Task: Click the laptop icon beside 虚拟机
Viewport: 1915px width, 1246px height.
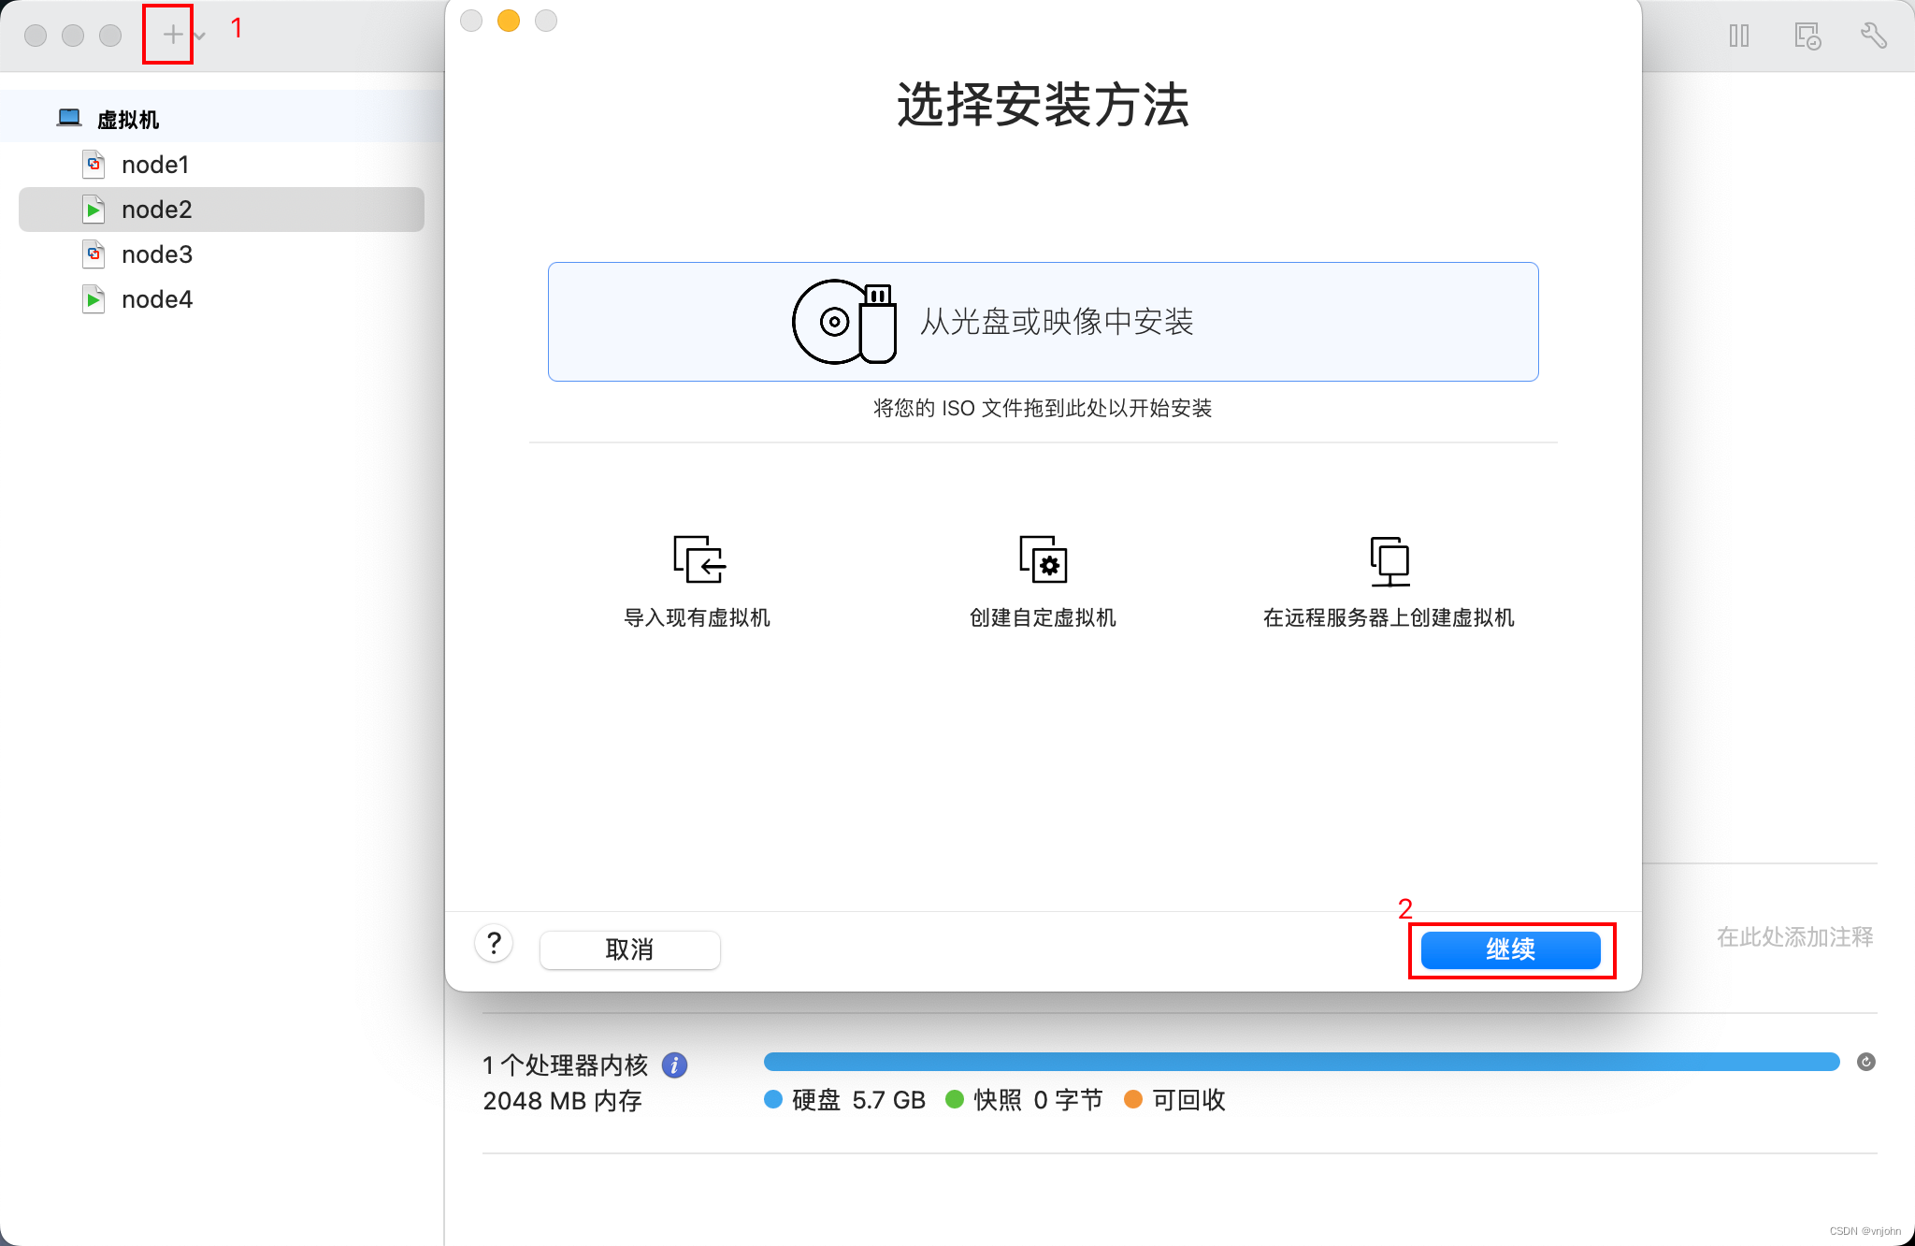Action: pos(69,118)
